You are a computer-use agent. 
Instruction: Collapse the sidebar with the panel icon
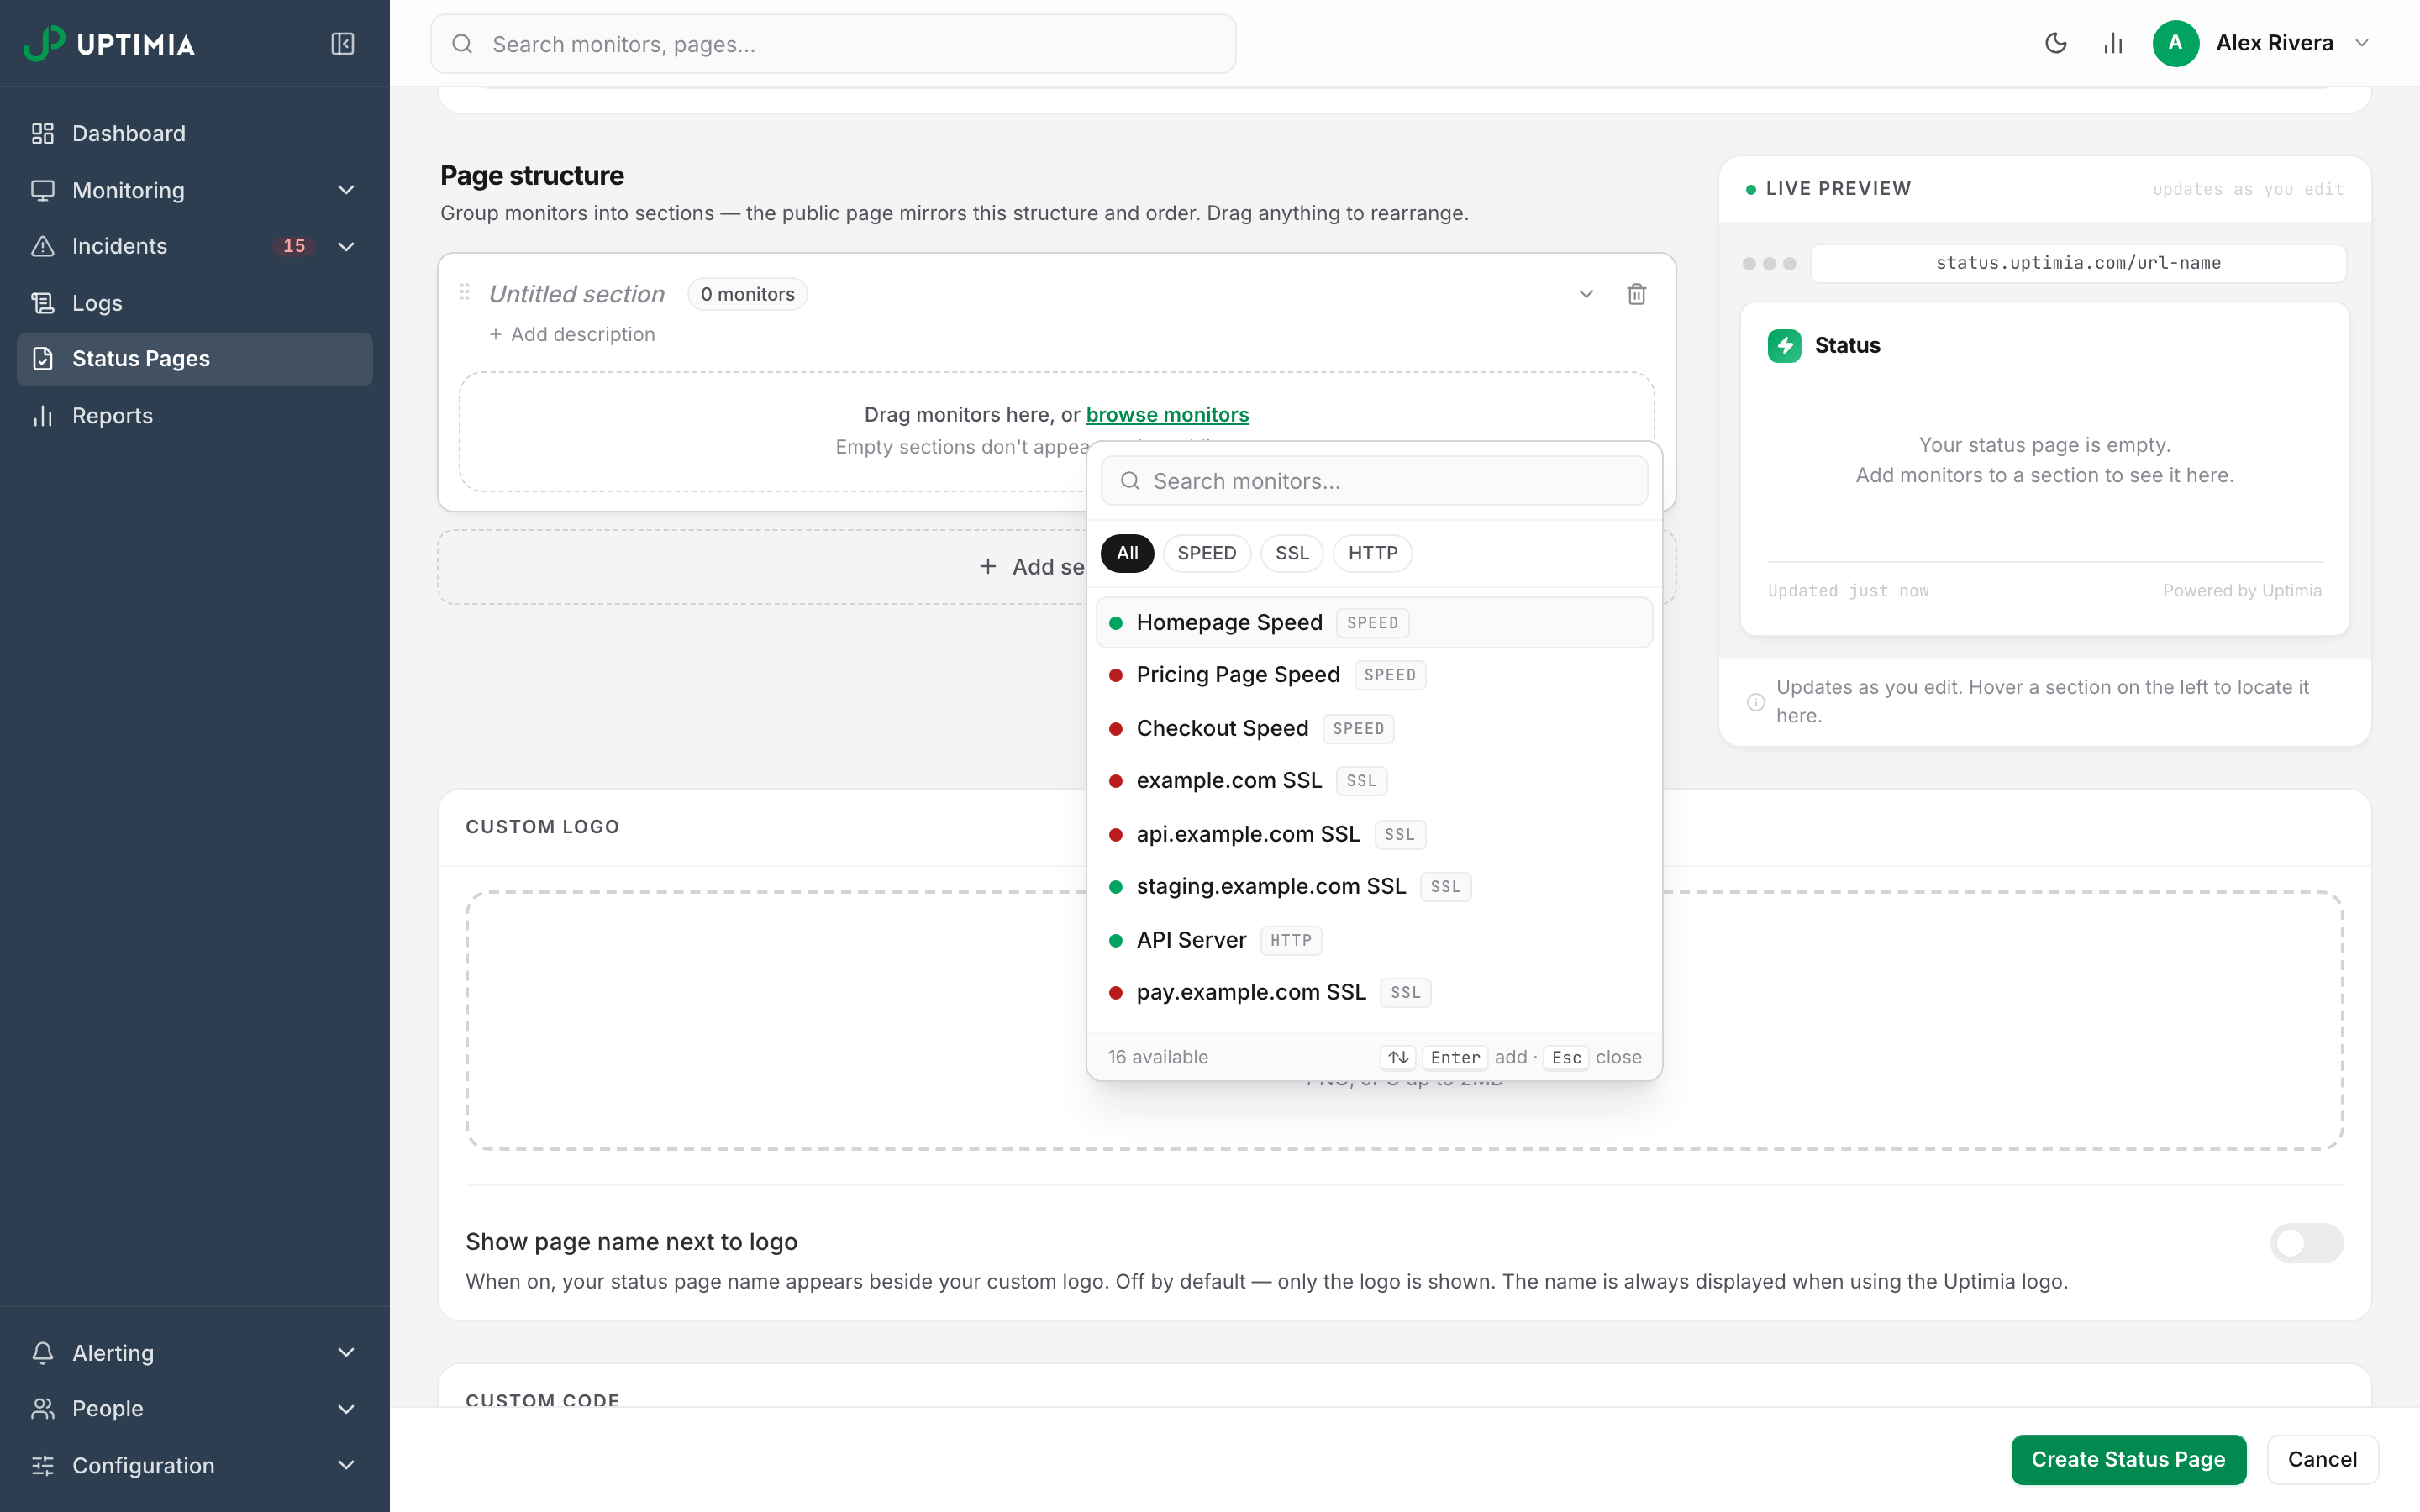[x=342, y=44]
